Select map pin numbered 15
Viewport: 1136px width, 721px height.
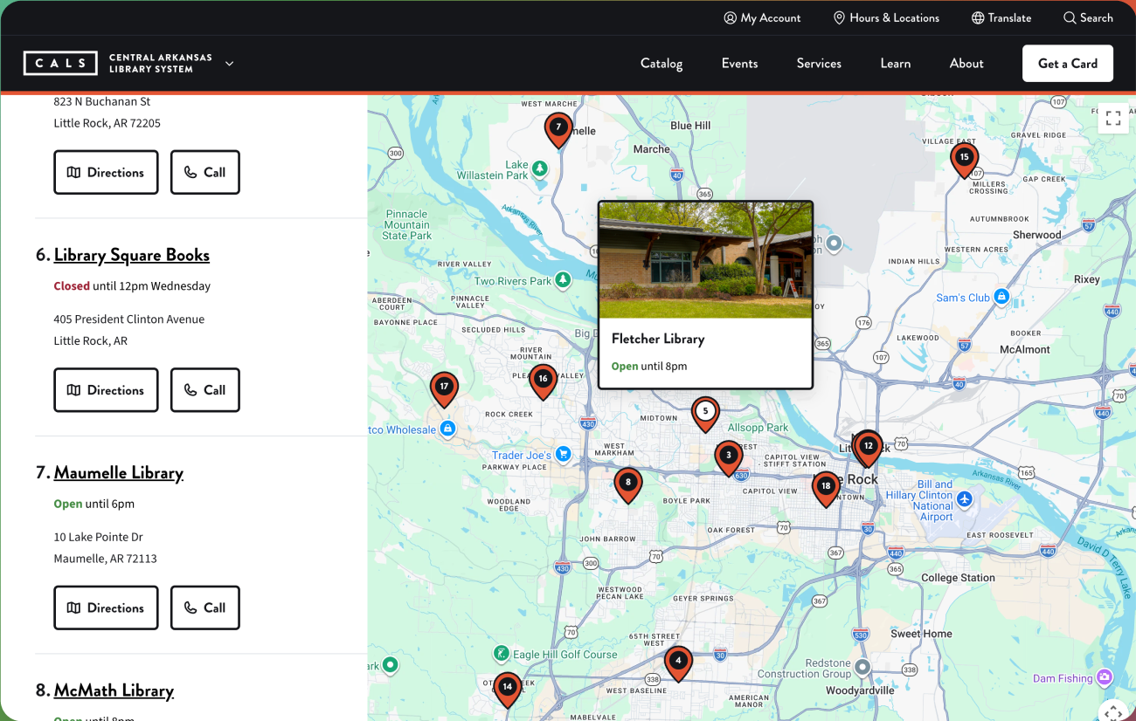[964, 160]
